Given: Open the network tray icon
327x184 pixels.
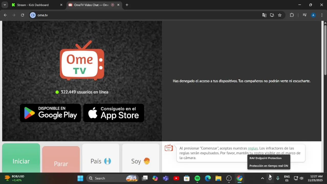Looking at the screenshot, I should pyautogui.click(x=296, y=178).
